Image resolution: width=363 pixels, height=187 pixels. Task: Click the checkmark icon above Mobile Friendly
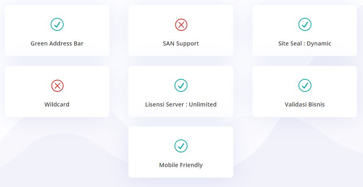click(x=181, y=146)
